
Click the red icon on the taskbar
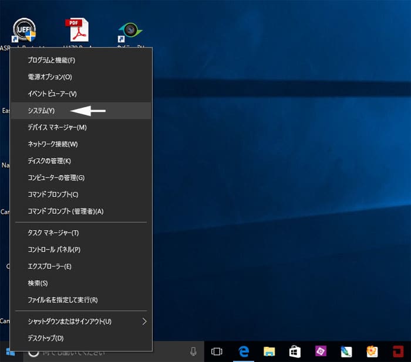tap(399, 351)
